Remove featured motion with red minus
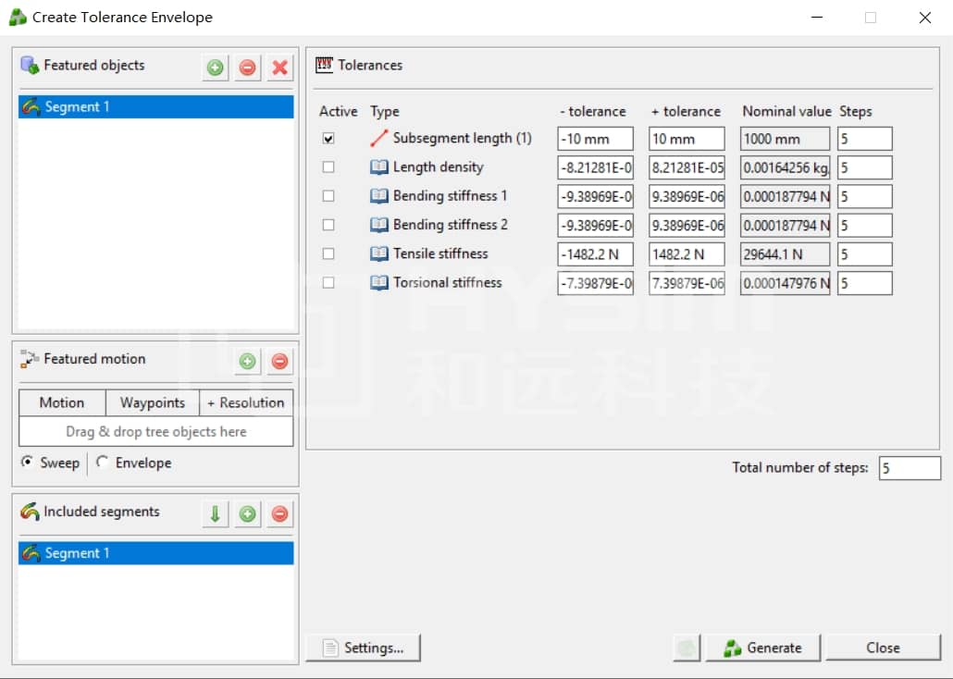Viewport: 953px width, 679px height. point(279,361)
